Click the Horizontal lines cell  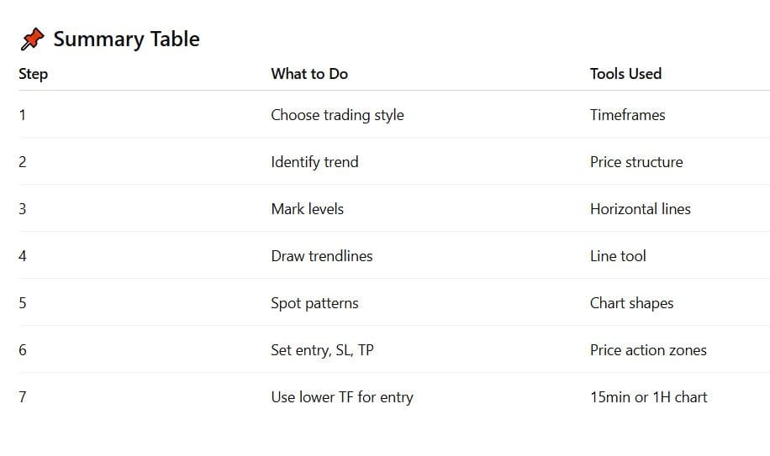click(x=641, y=209)
